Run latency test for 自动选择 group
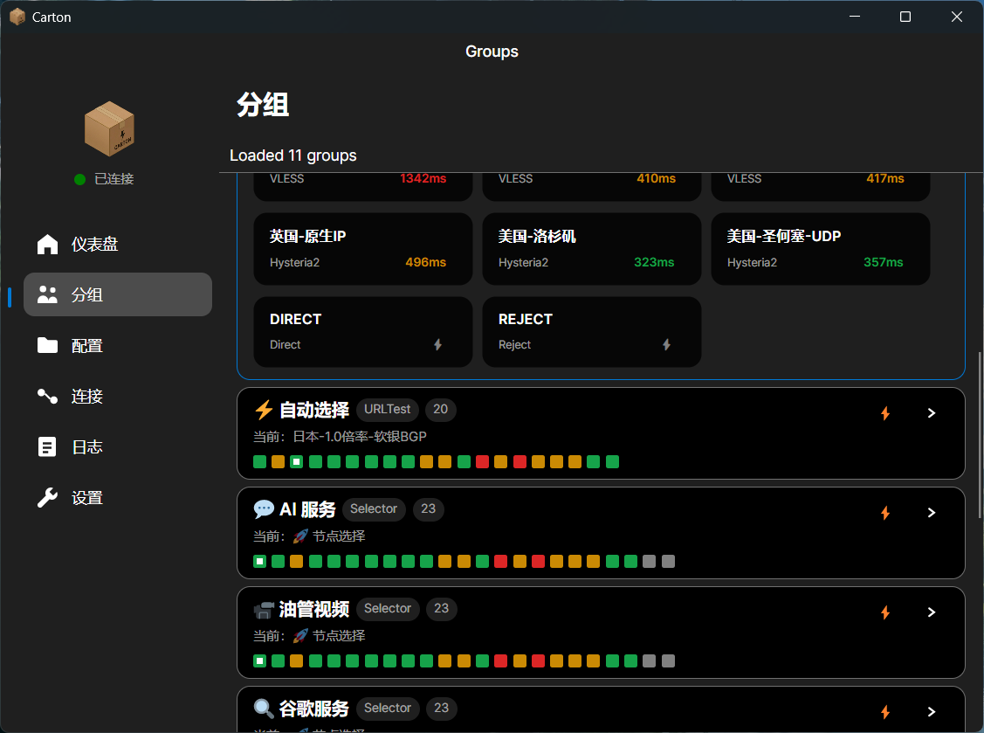The image size is (984, 733). coord(885,413)
